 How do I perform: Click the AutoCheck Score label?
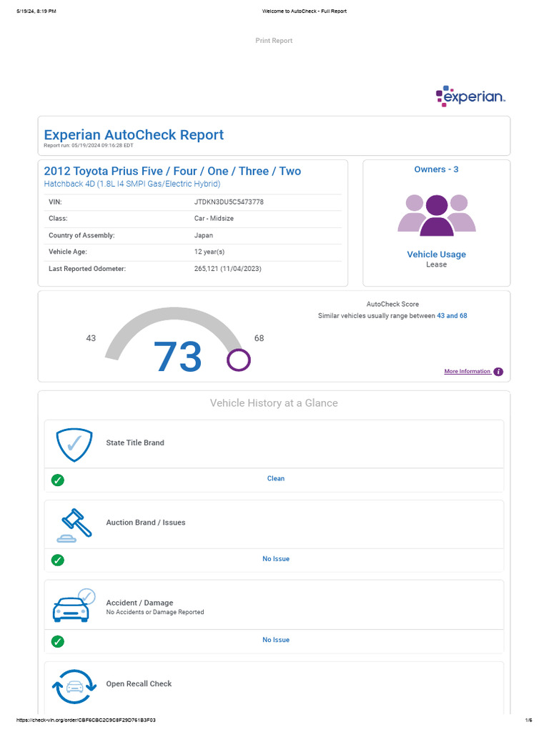click(392, 305)
